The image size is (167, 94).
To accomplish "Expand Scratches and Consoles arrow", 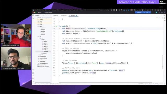I will [36, 67].
